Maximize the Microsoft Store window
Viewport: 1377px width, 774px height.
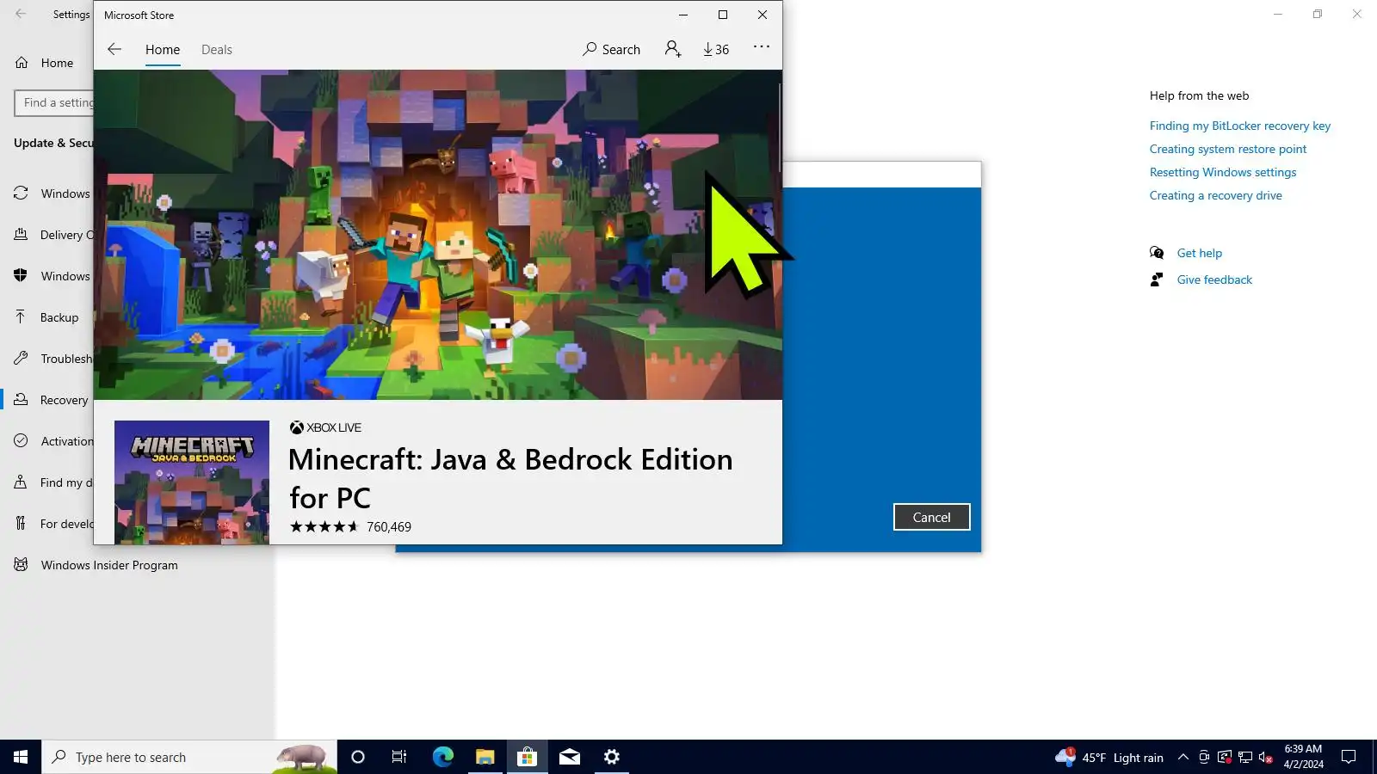click(x=723, y=15)
